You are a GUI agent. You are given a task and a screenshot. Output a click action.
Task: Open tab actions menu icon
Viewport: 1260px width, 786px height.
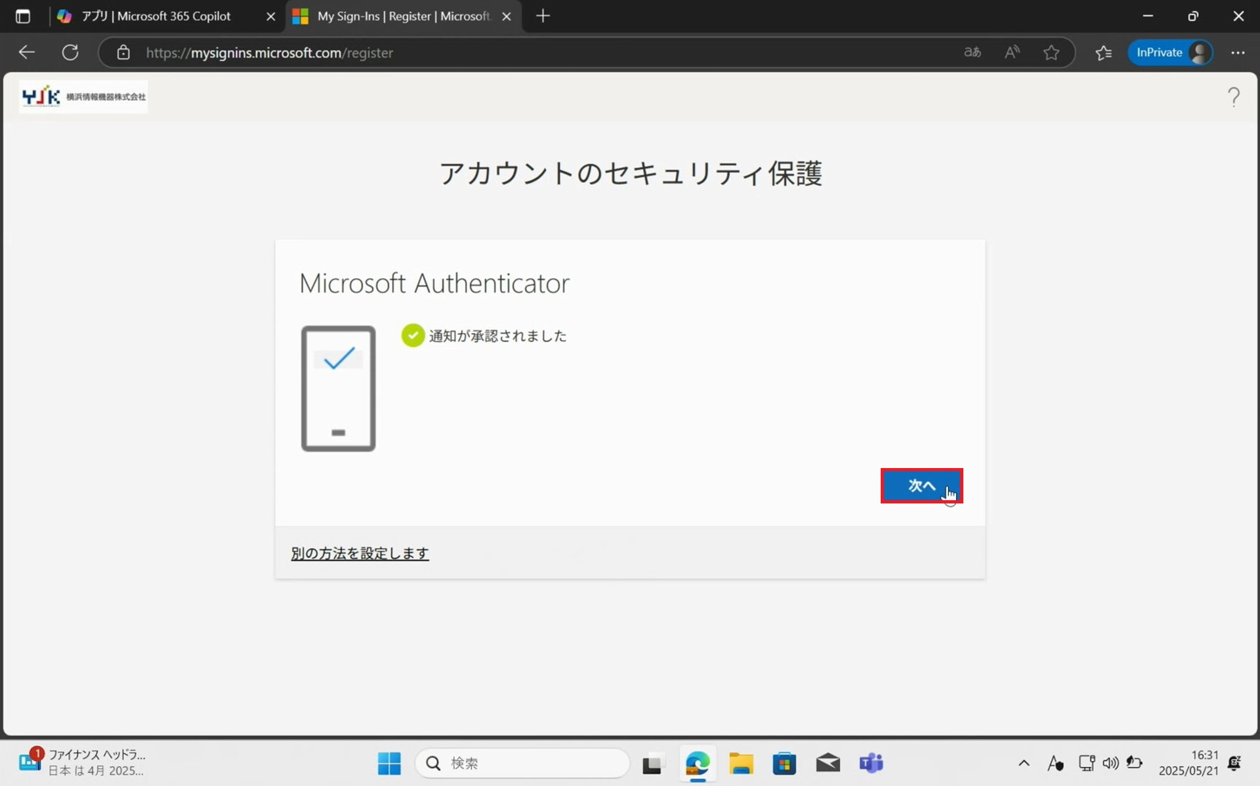(23, 16)
